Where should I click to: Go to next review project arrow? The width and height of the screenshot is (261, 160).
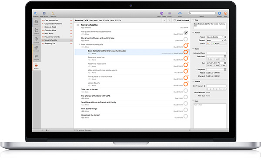coord(169,20)
